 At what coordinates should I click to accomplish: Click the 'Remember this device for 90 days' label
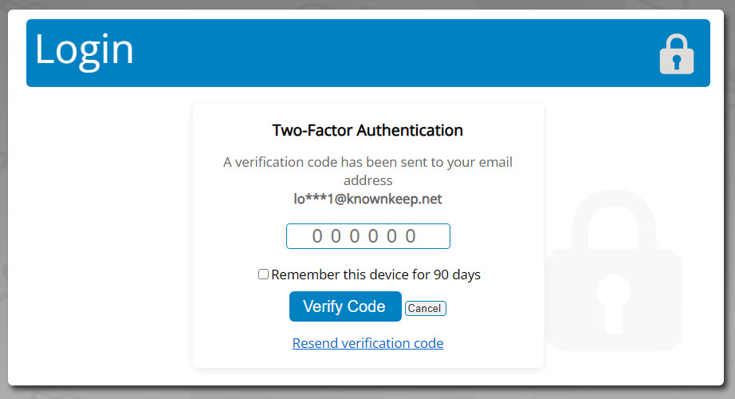point(375,275)
